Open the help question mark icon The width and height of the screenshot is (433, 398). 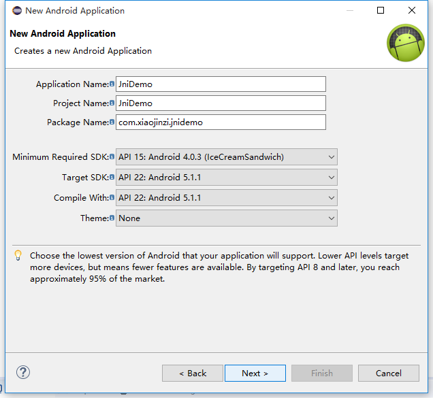pos(23,372)
